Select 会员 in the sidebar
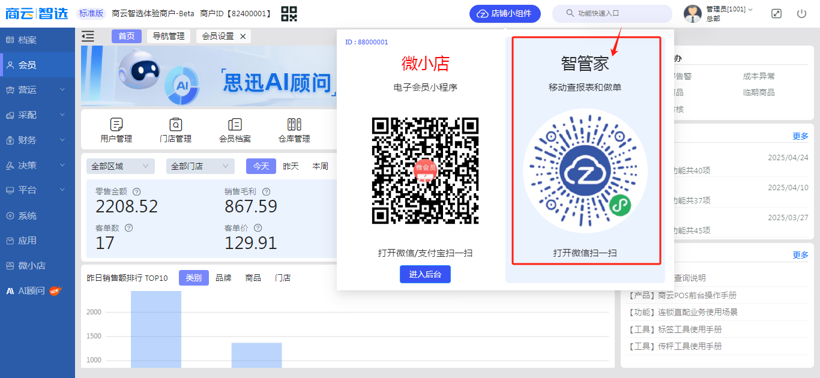 (x=37, y=65)
